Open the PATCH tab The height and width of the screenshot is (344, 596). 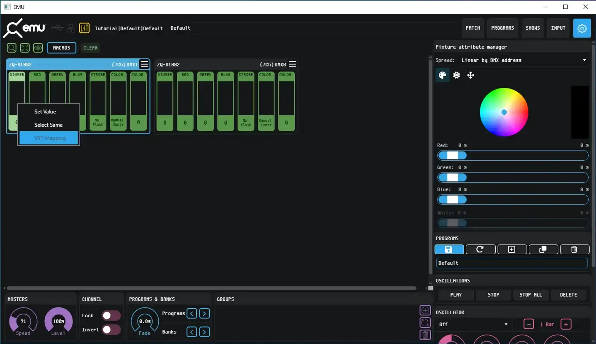click(x=472, y=28)
